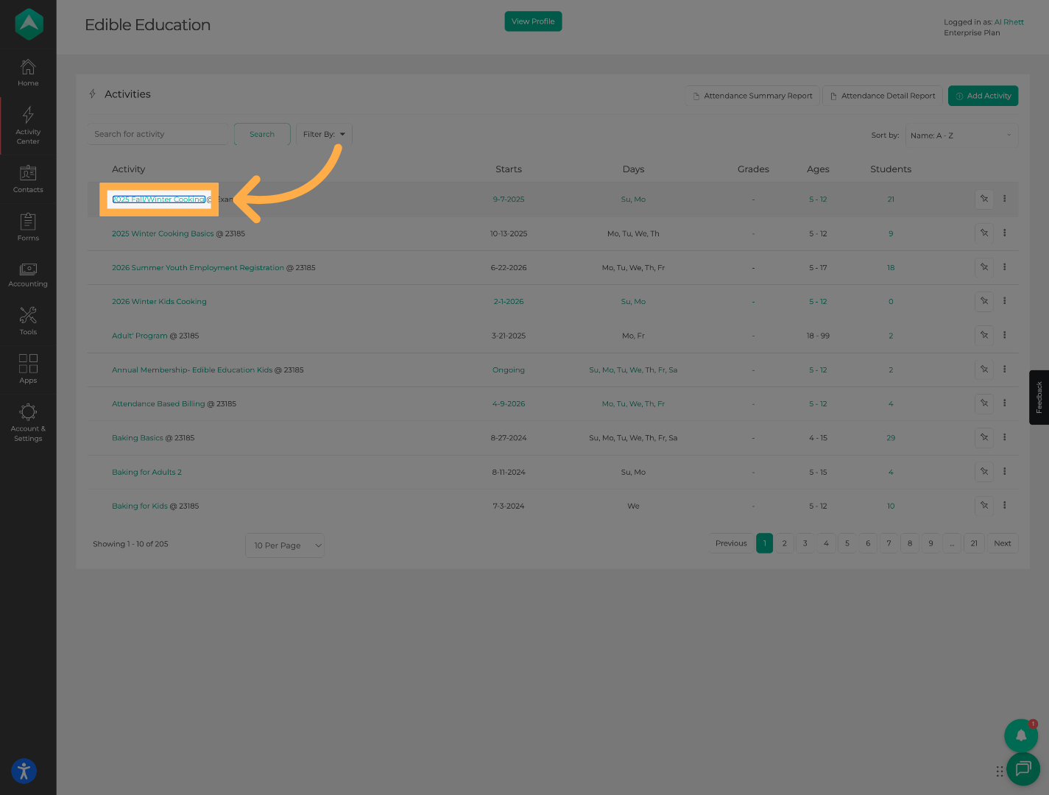Image resolution: width=1049 pixels, height=795 pixels.
Task: Open the 2026 Summer Youth Employment Registration activity
Action: [x=198, y=268]
